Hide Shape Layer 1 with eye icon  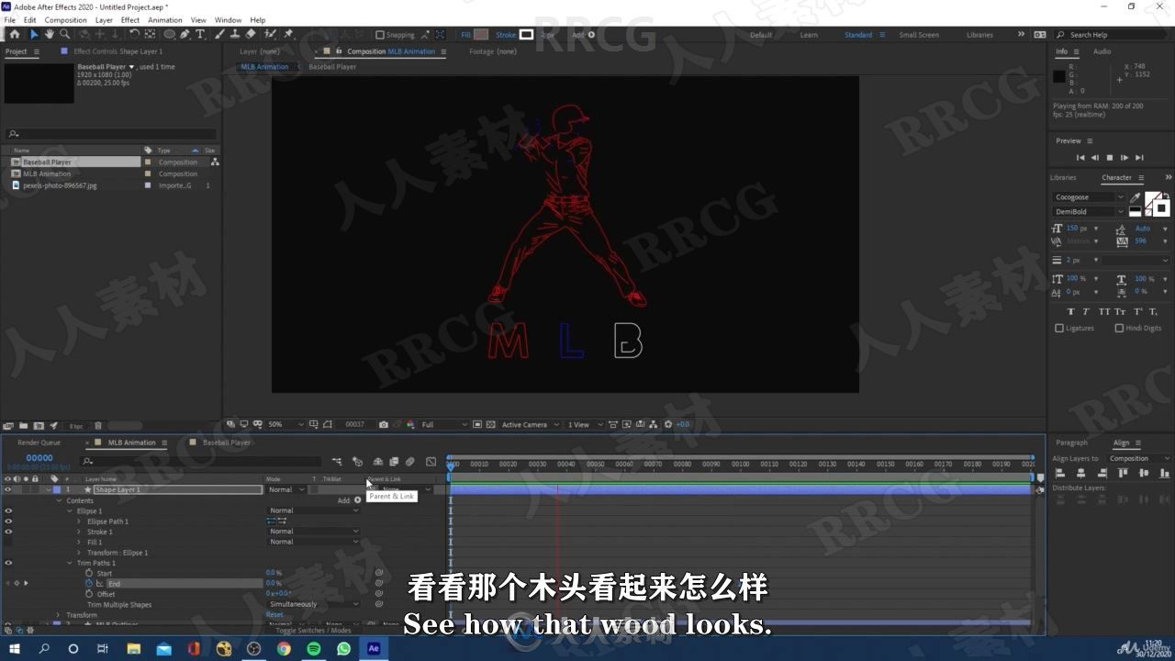8,490
